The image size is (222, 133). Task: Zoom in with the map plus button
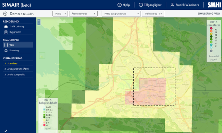[x=39, y=20]
